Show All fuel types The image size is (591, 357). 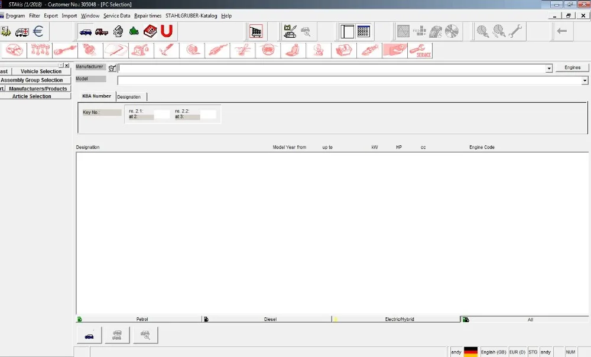(x=525, y=320)
